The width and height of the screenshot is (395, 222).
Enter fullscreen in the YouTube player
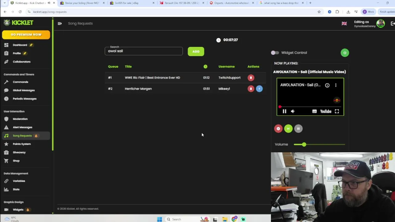pos(337,111)
